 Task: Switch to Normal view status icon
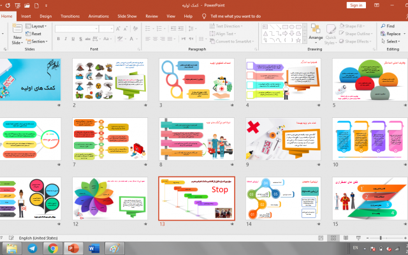coord(321,238)
